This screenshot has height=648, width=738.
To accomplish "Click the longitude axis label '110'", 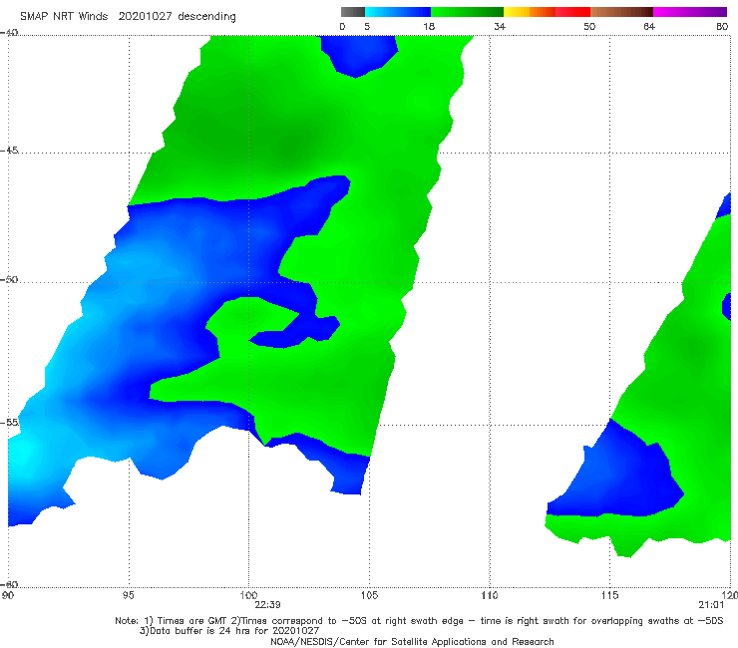I will [x=490, y=596].
